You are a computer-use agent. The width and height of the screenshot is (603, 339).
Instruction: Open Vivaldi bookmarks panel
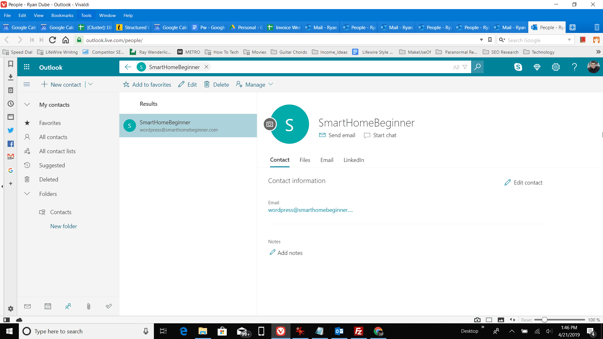pyautogui.click(x=10, y=64)
